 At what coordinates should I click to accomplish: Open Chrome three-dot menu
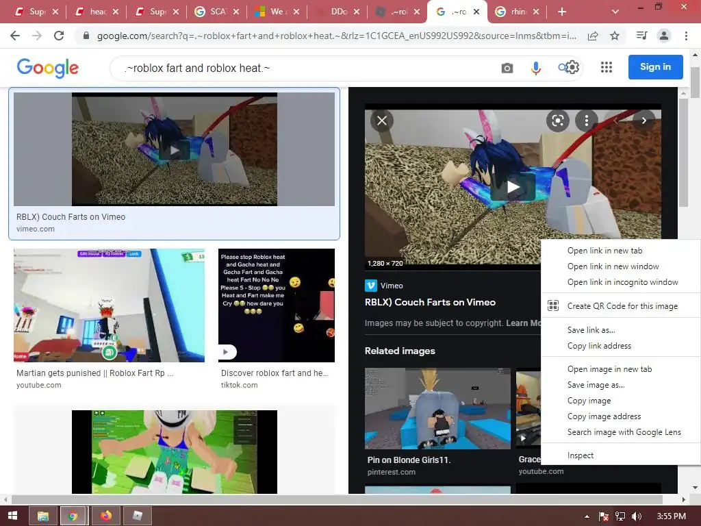pyautogui.click(x=686, y=36)
